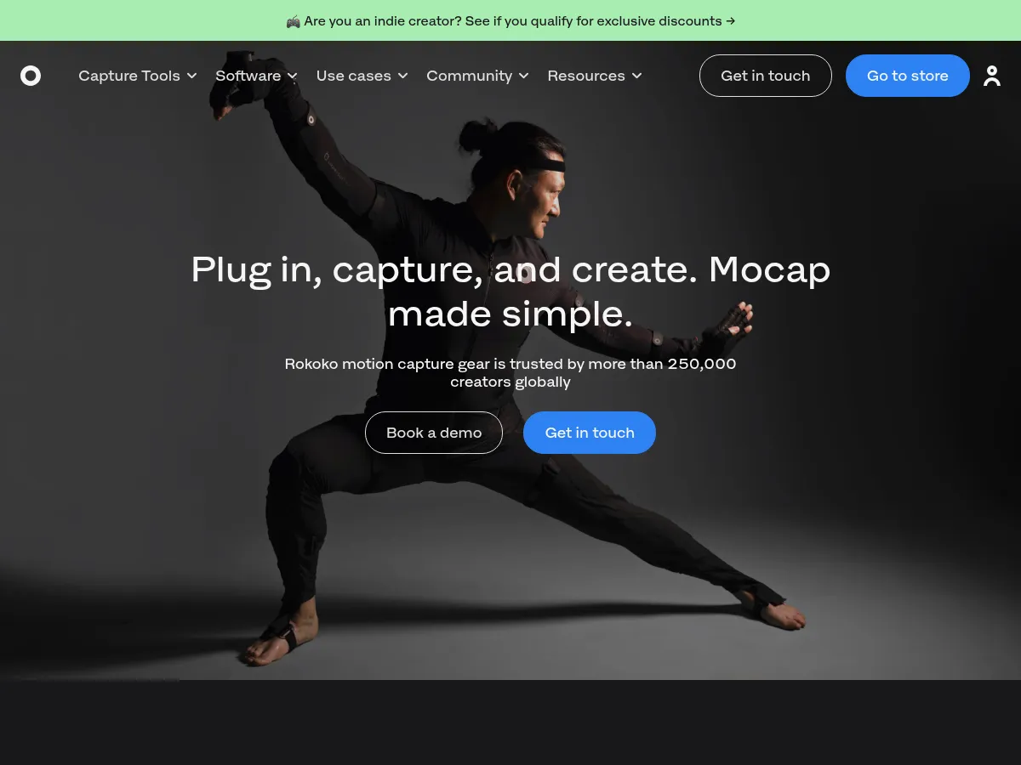The image size is (1021, 765).
Task: Click the header Get in touch button
Action: point(766,76)
